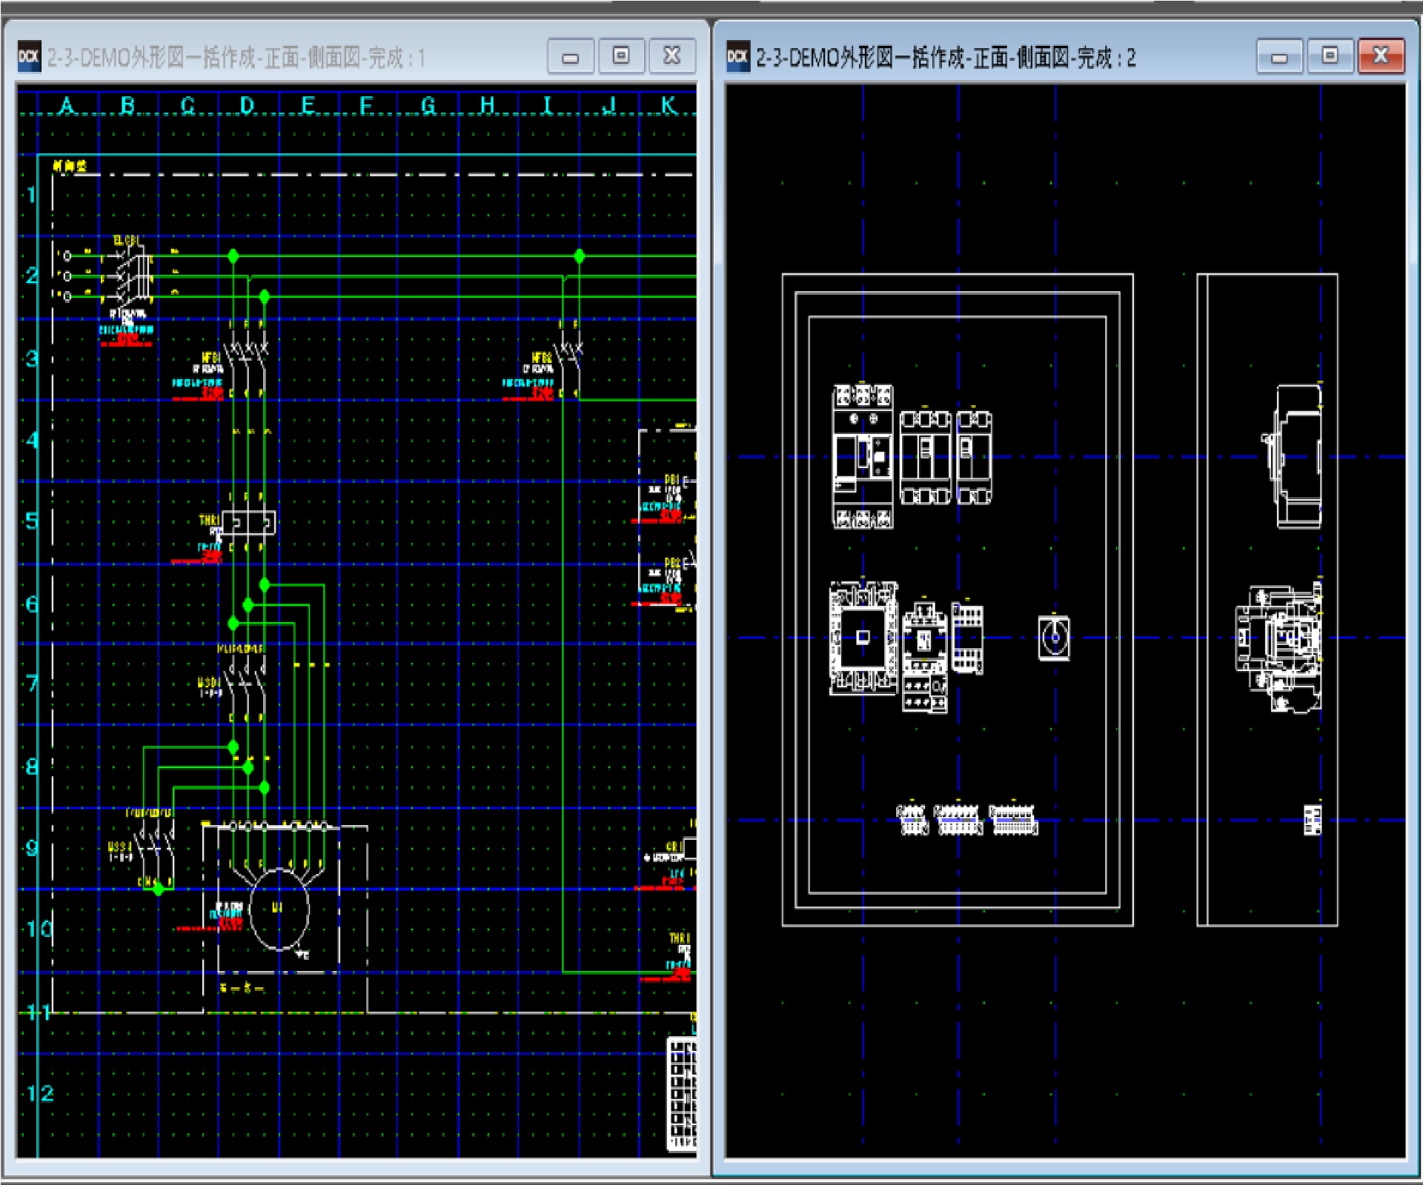Click the DCX icon in window 1 title bar
This screenshot has width=1423, height=1185.
coord(29,56)
